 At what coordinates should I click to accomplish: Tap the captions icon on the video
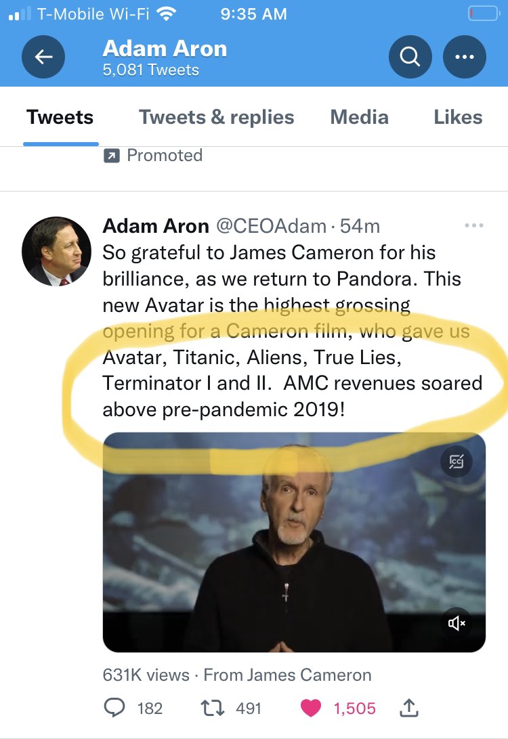pos(457,462)
